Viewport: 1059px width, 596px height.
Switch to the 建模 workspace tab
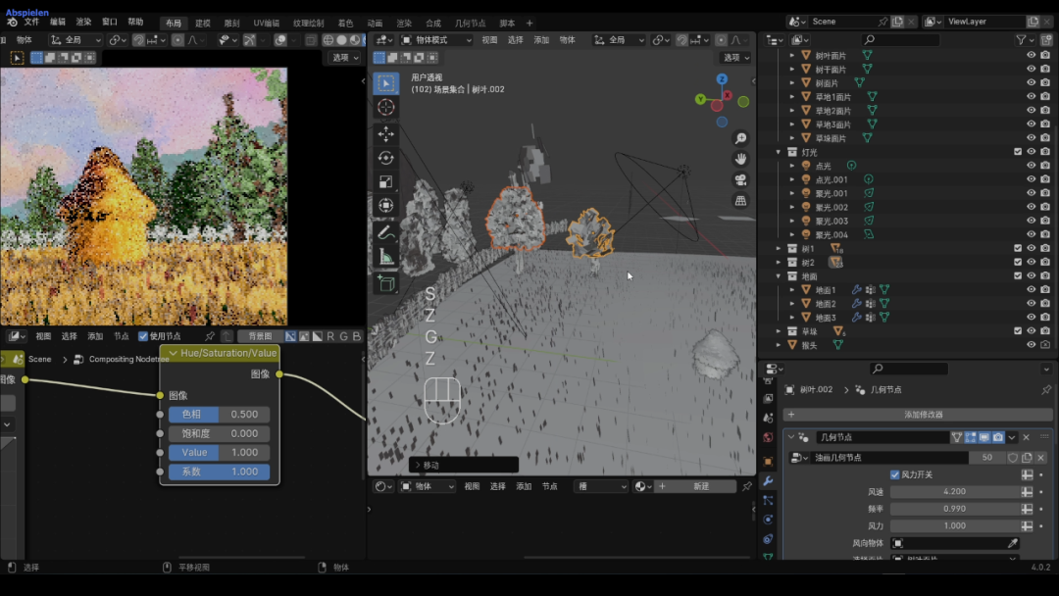203,24
